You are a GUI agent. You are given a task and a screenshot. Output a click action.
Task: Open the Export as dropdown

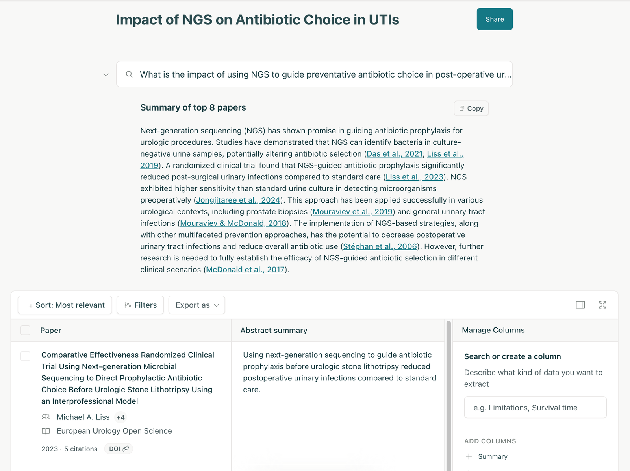point(197,305)
